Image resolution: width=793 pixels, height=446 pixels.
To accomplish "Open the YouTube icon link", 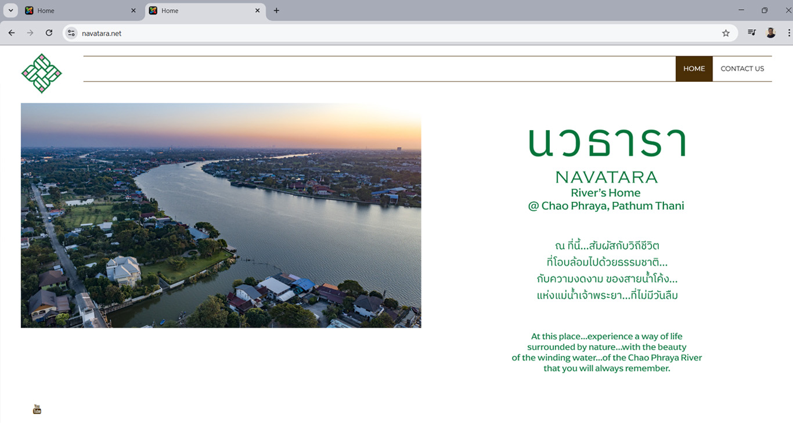I will (37, 409).
